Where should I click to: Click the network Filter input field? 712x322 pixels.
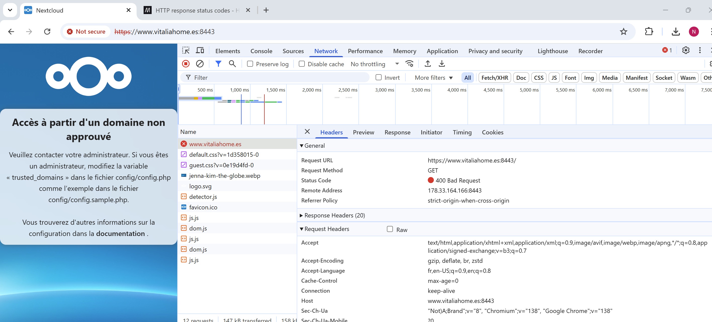tap(275, 77)
